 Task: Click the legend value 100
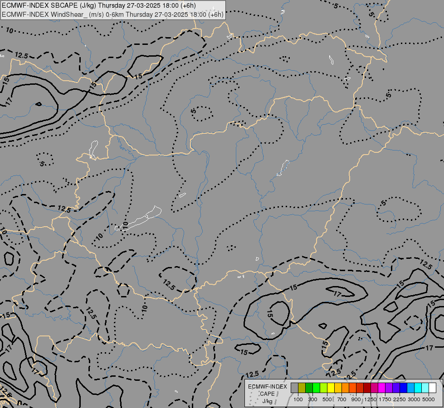298,399
